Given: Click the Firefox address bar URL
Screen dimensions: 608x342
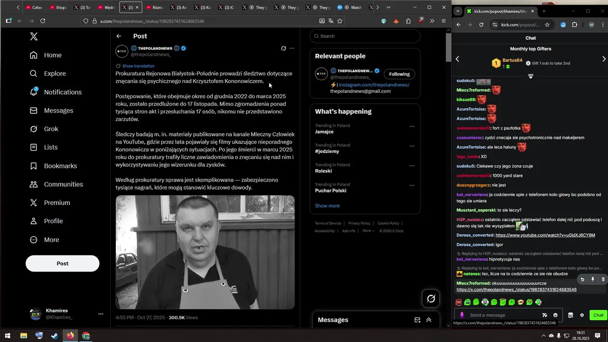Looking at the screenshot, I should tap(152, 21).
